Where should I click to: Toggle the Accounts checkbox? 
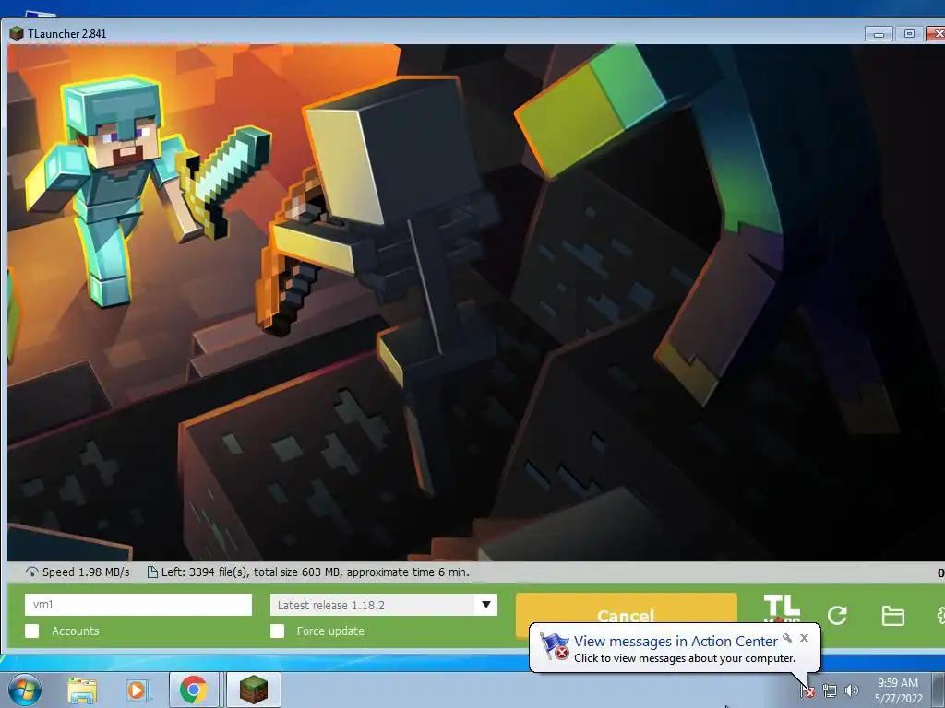[32, 631]
